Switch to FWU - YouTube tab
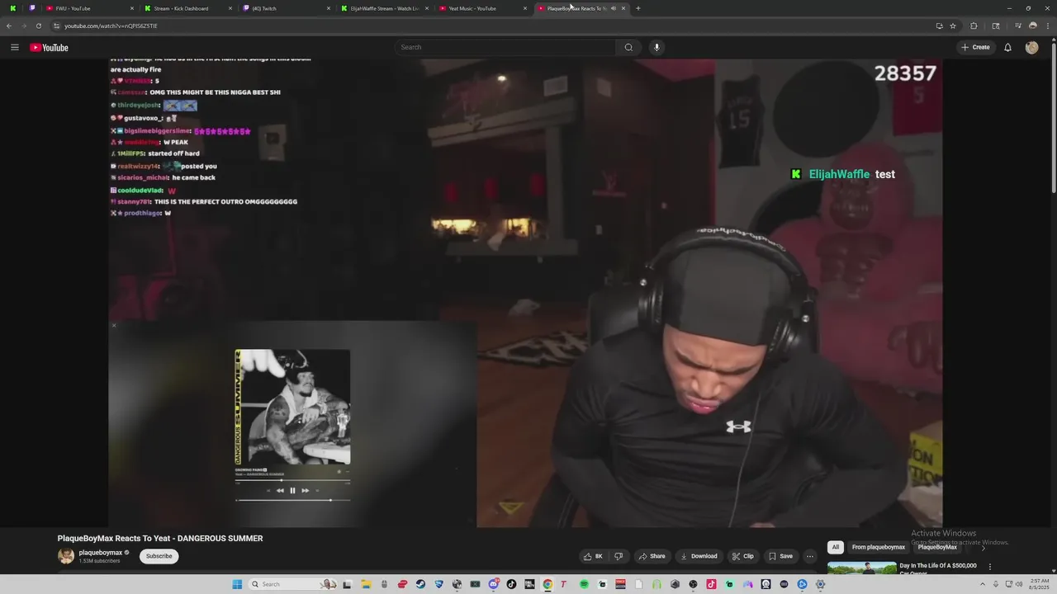Image resolution: width=1057 pixels, height=594 pixels. (88, 8)
